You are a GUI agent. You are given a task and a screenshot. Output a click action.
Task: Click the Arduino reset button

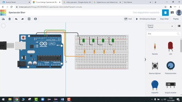pos(23,38)
